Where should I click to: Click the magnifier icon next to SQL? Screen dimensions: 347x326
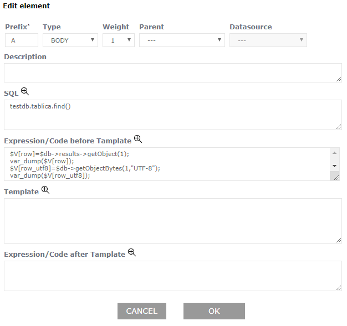click(24, 91)
